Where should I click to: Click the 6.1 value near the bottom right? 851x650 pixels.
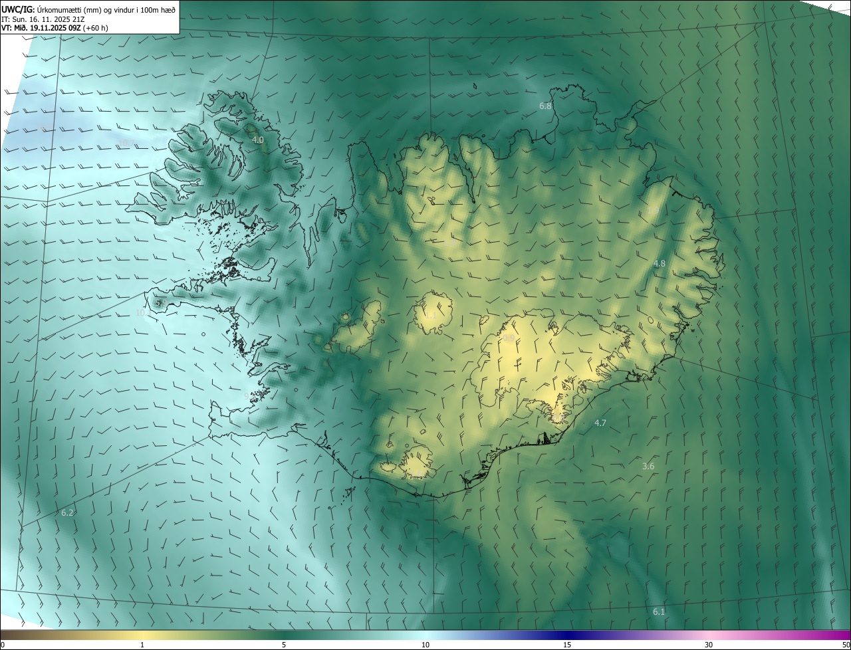(659, 612)
